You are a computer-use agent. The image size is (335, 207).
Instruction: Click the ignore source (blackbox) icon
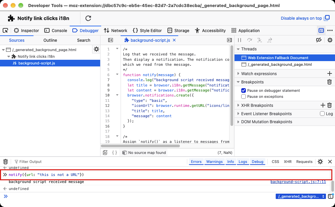pos(105,153)
